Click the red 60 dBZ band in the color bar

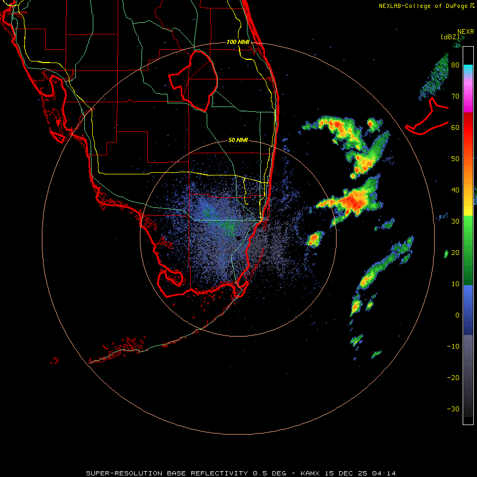click(x=468, y=128)
